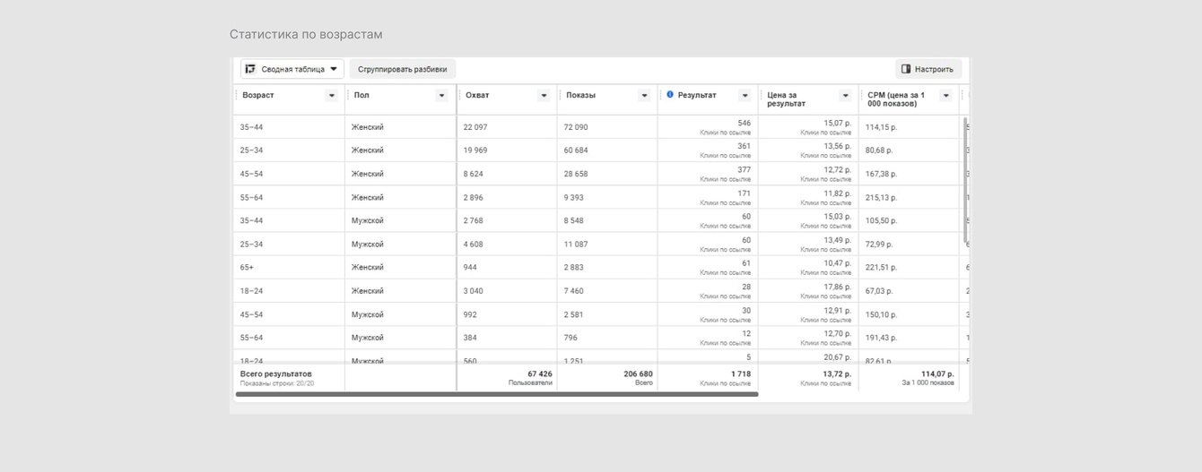Open the CPM column dropdown arrow

[x=945, y=95]
